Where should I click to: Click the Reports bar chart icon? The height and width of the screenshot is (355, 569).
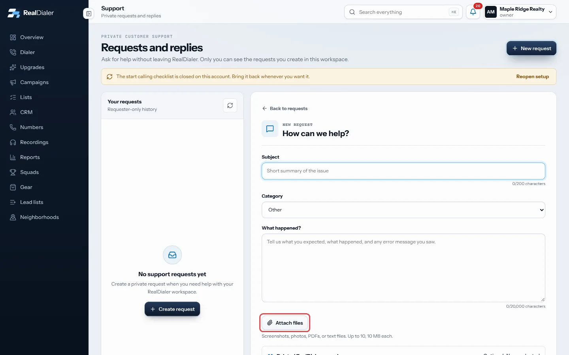pyautogui.click(x=13, y=157)
